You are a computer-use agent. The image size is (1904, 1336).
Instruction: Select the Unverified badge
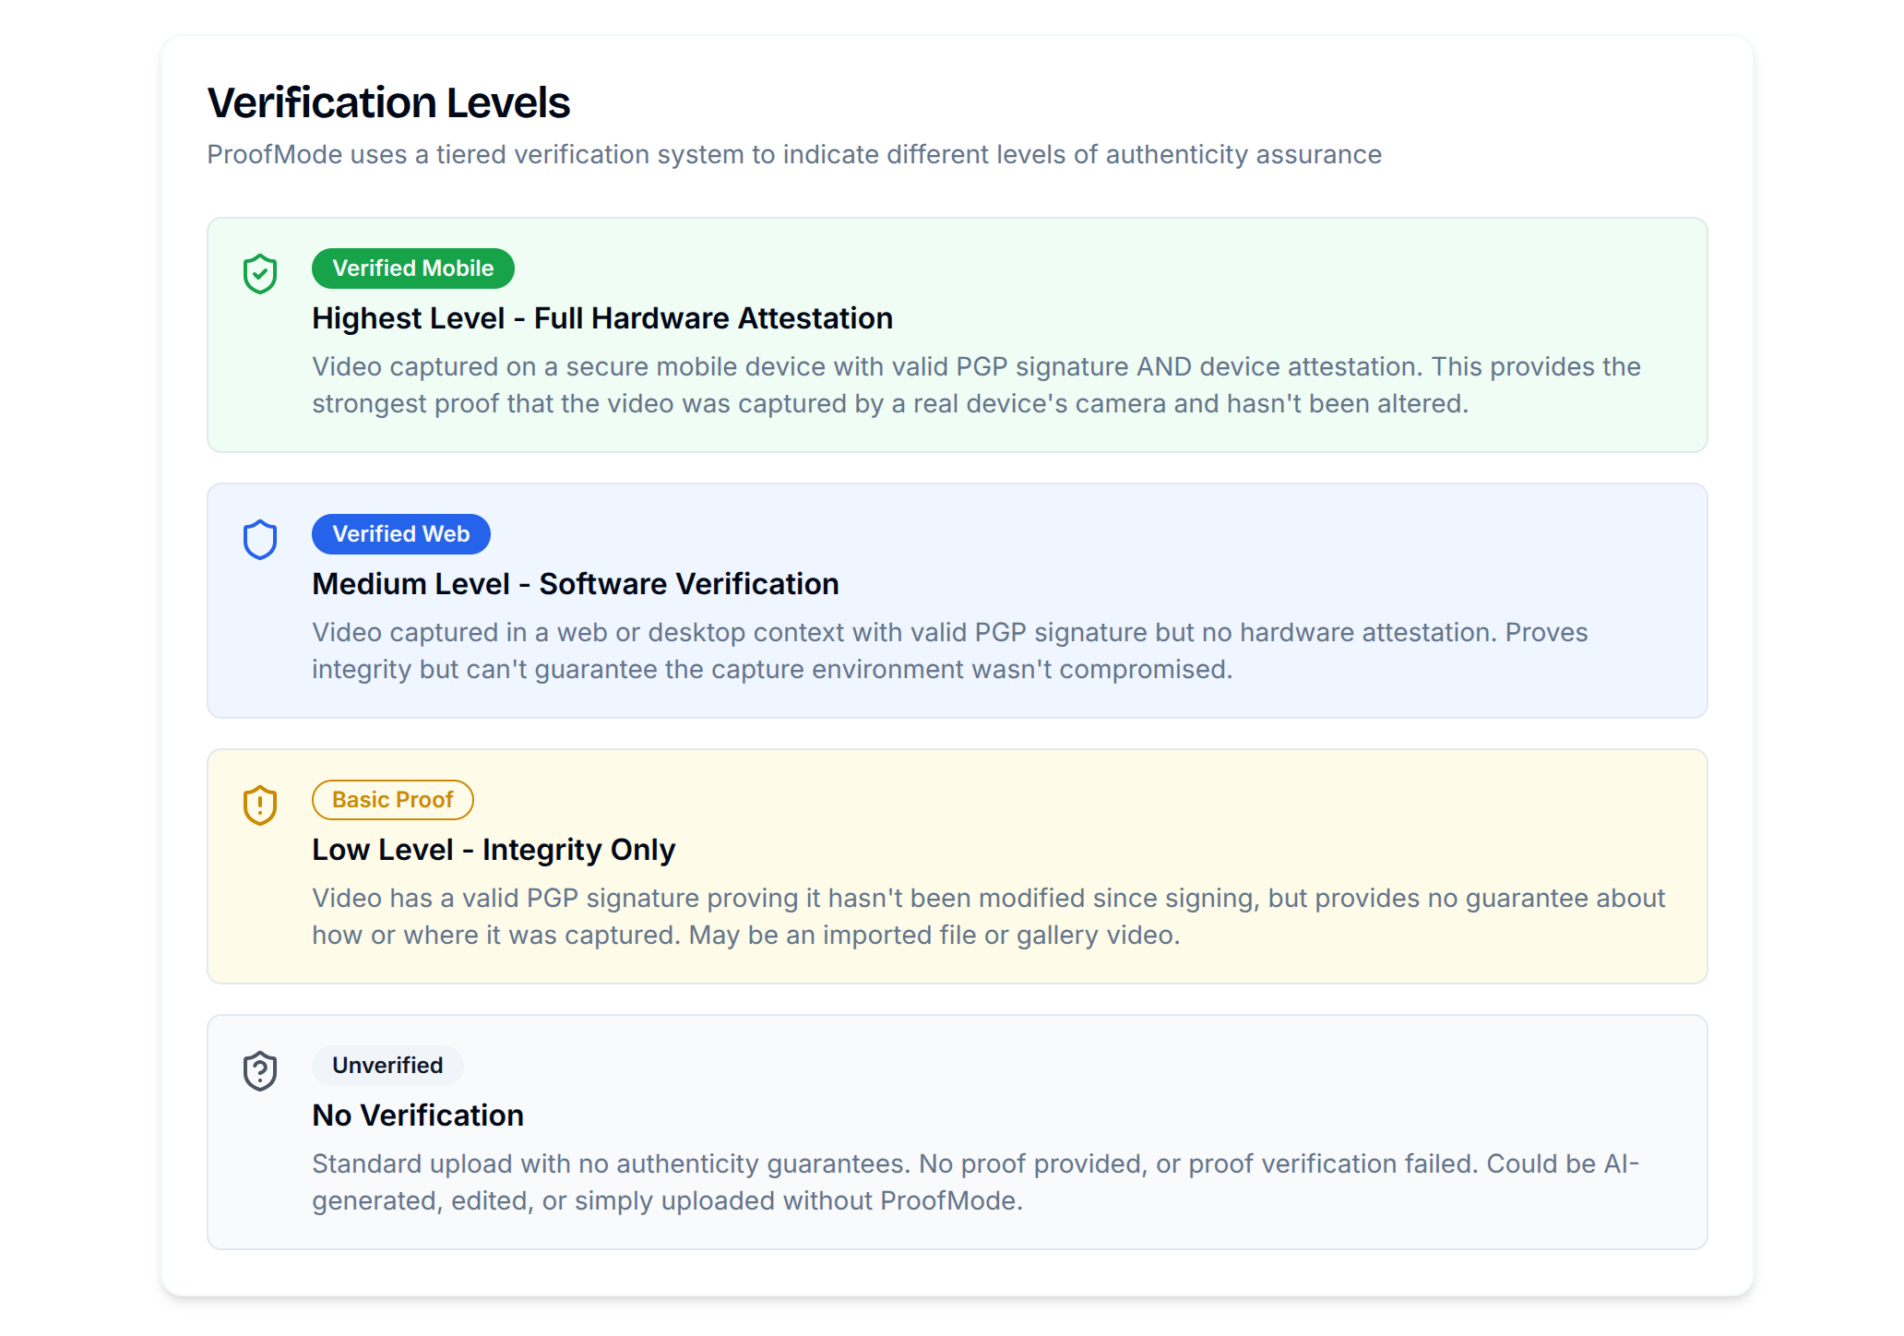pos(387,1066)
